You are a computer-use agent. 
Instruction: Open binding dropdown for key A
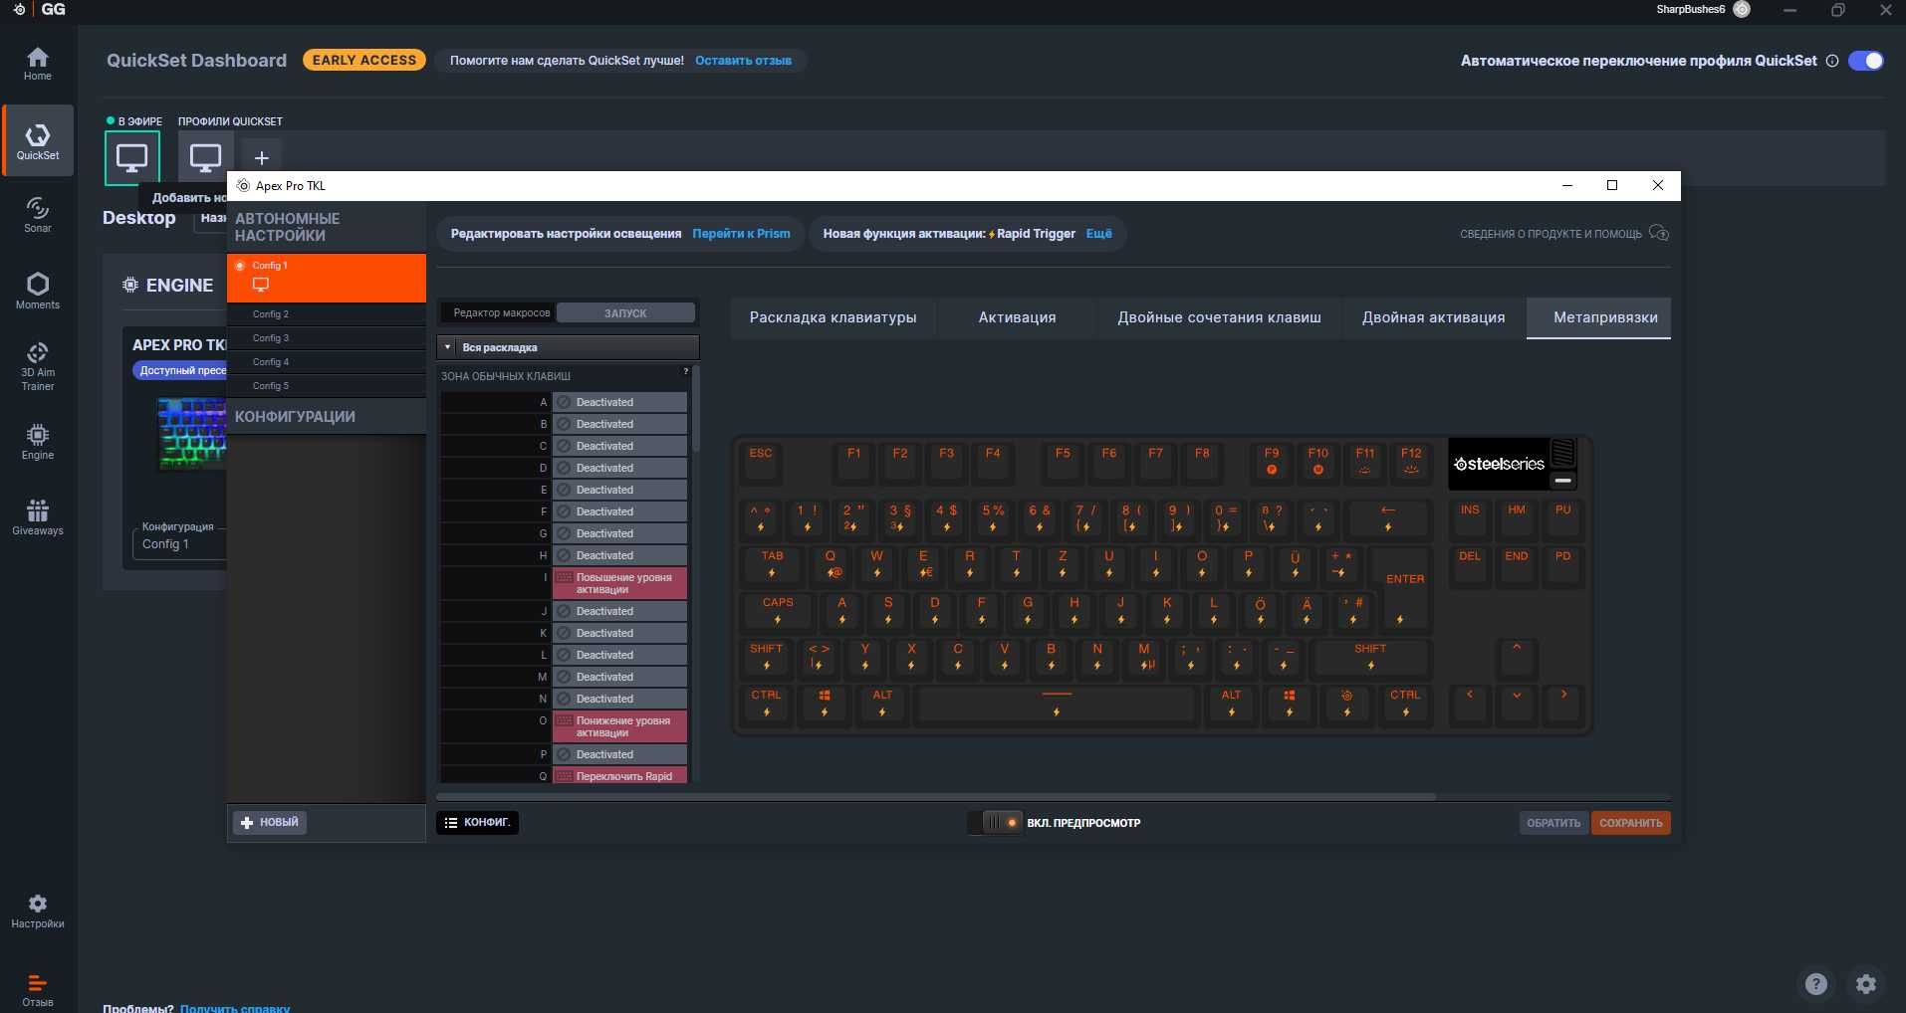point(619,402)
